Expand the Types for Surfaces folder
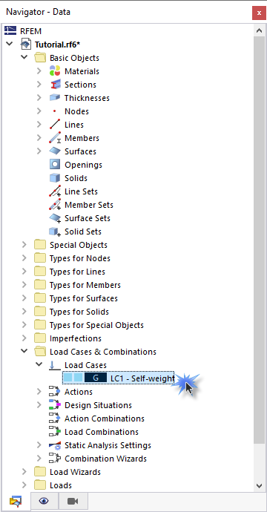This screenshot has width=267, height=512. 24,298
